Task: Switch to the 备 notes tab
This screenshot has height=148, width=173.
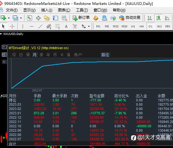Action: click(69, 55)
